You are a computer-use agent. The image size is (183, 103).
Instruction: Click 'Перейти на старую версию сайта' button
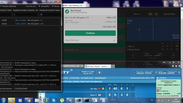(x=88, y=72)
